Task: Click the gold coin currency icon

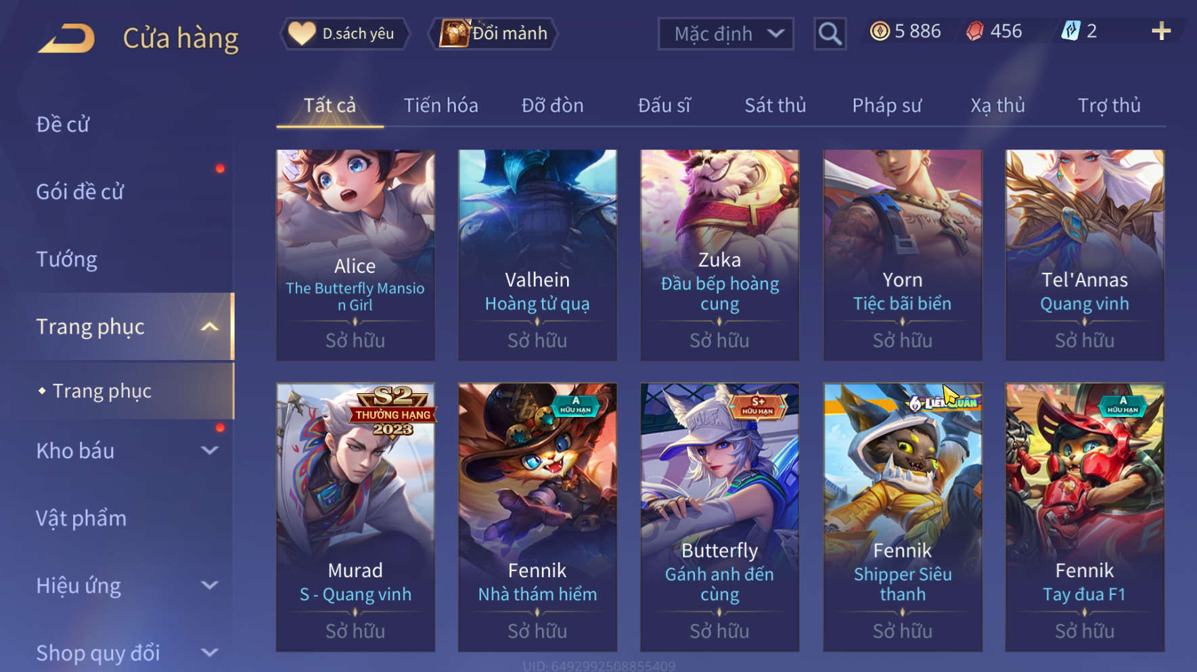Action: point(880,31)
